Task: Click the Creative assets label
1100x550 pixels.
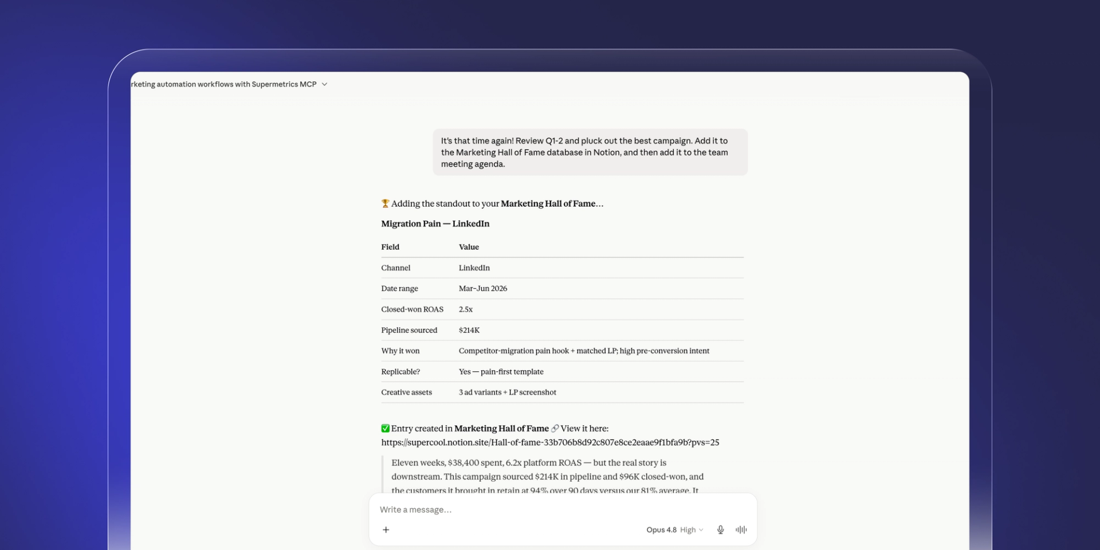Action: click(x=407, y=392)
